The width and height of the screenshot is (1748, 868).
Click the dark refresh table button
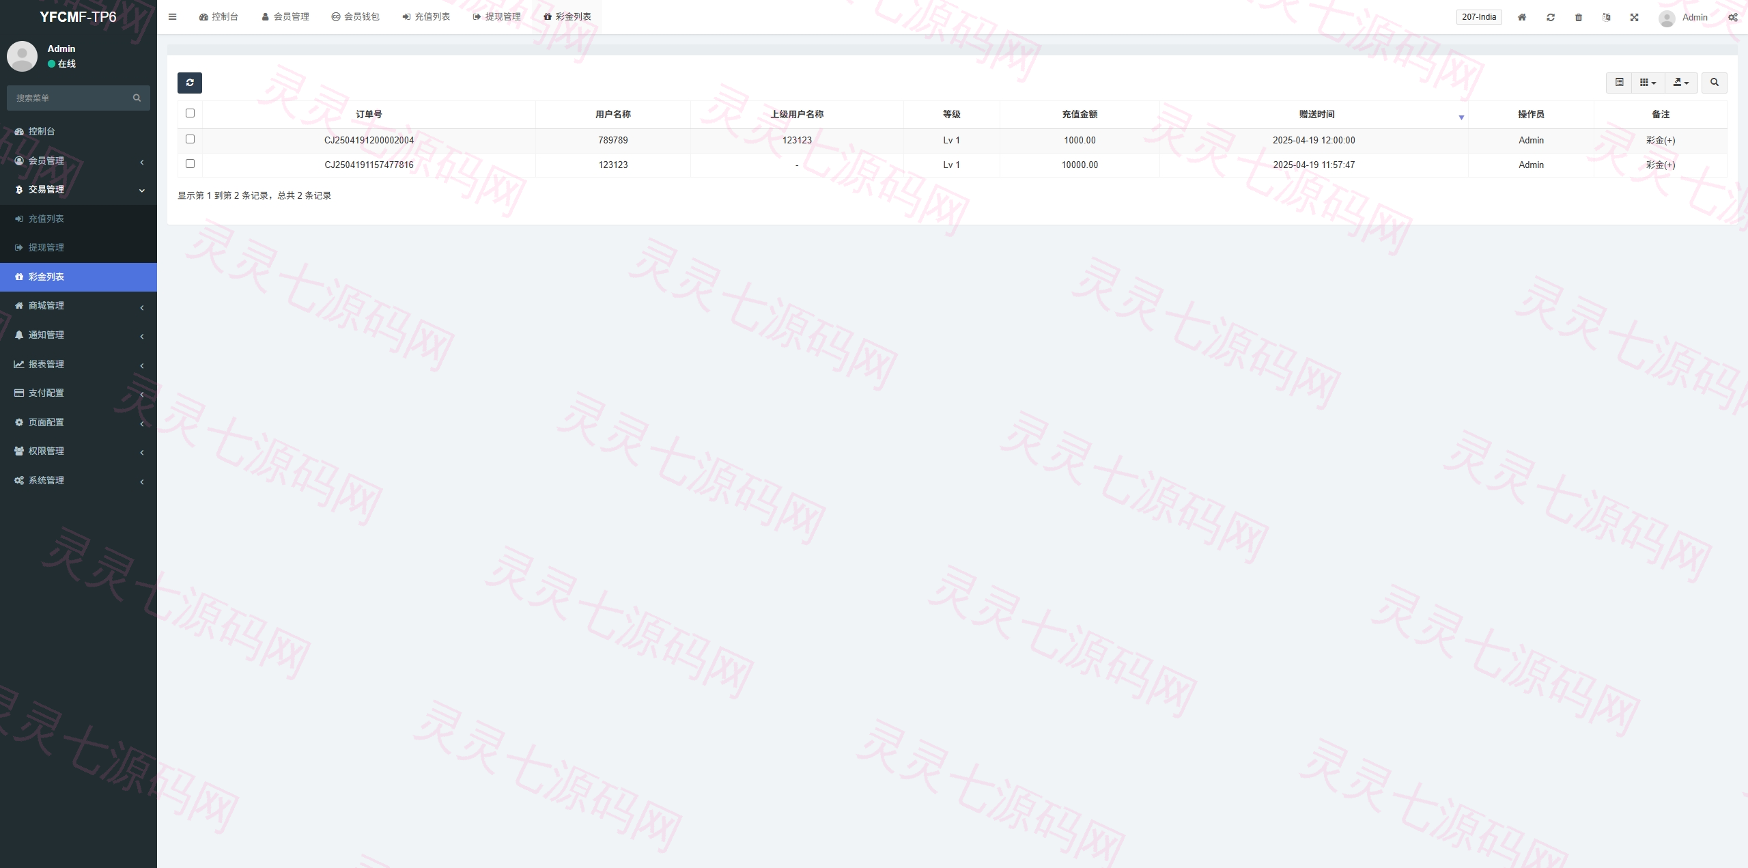[x=190, y=83]
